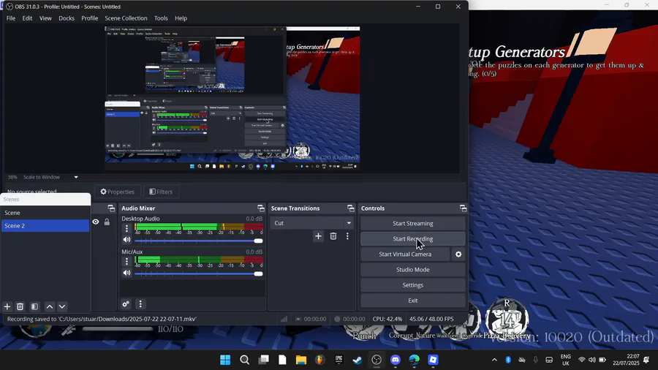The height and width of the screenshot is (370, 658).
Task: Open the Windows Start menu
Action: 225,360
